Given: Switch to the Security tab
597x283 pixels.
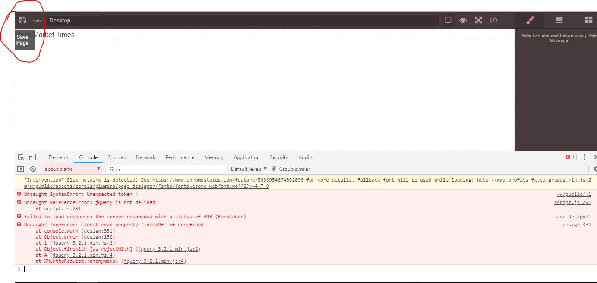Looking at the screenshot, I should (x=279, y=157).
